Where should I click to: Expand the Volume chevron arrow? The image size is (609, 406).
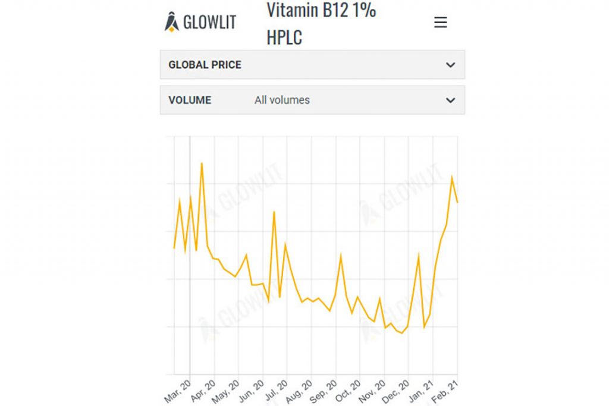450,100
